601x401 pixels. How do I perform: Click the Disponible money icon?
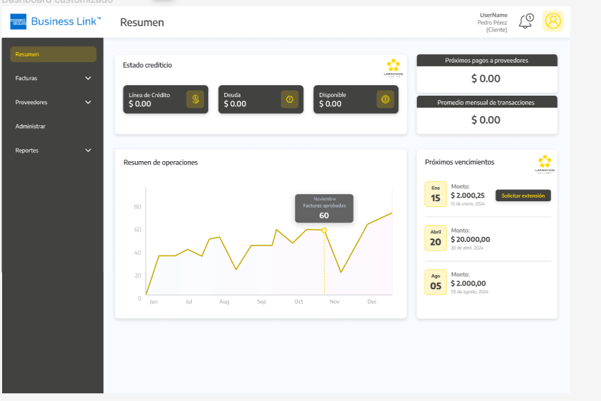tap(384, 99)
